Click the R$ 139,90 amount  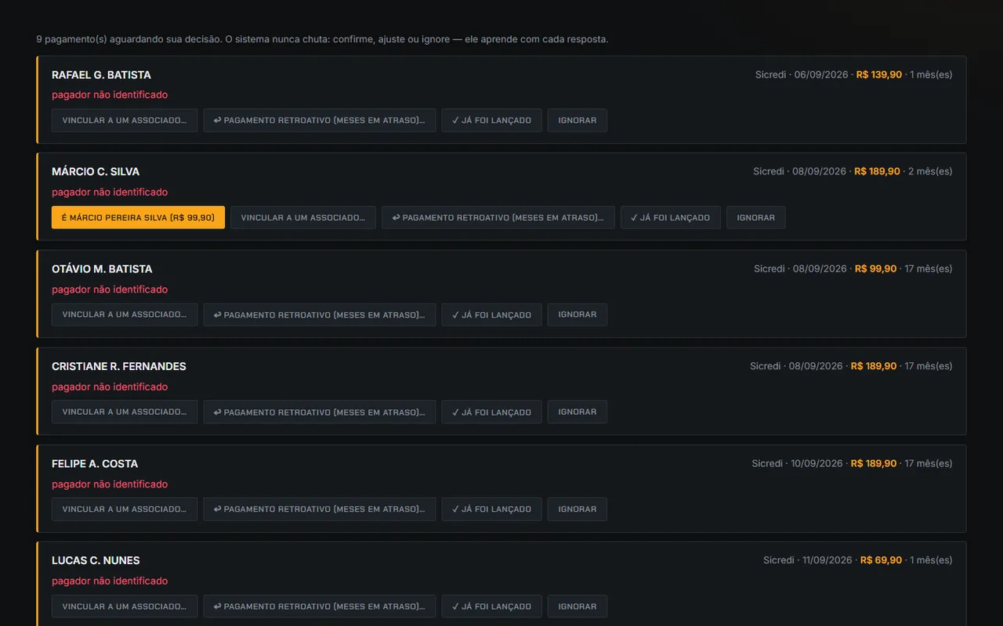(879, 75)
